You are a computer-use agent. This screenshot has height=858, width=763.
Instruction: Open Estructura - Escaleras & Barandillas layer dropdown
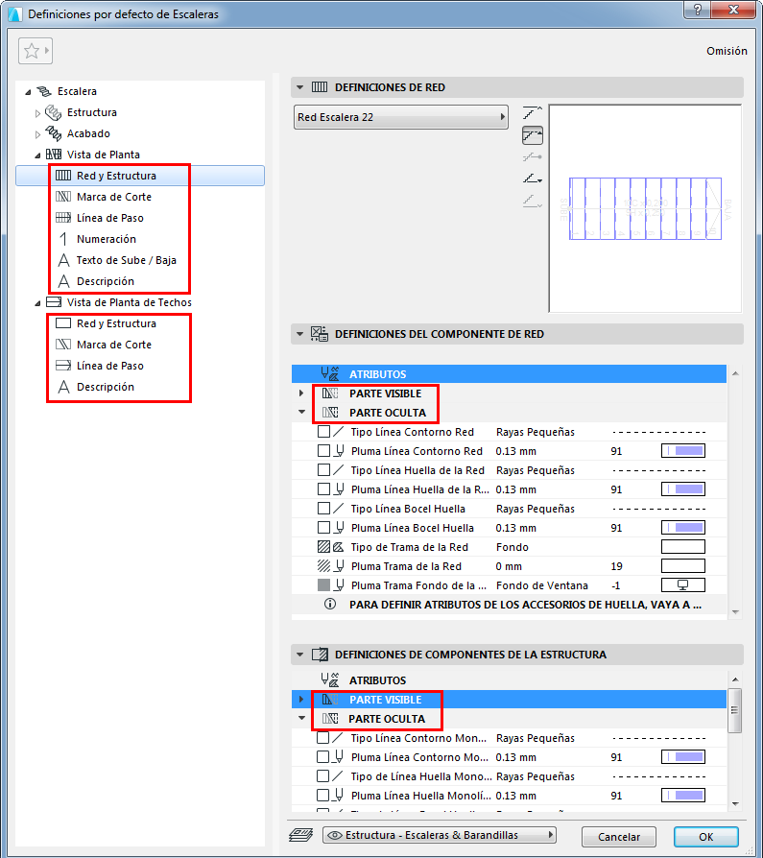point(440,835)
